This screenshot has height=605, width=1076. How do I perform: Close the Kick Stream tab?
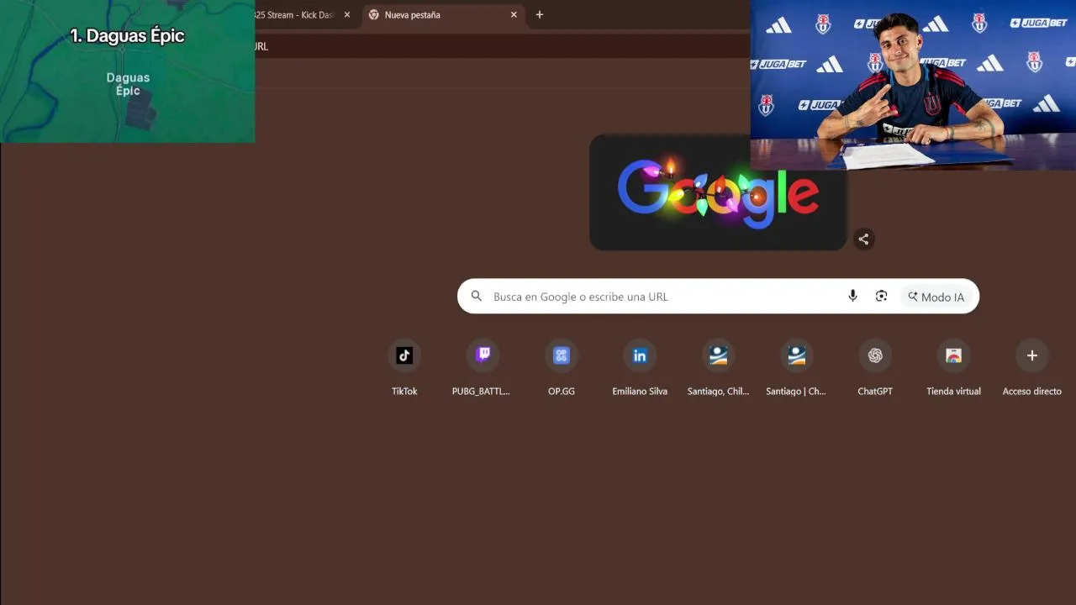[x=346, y=15]
